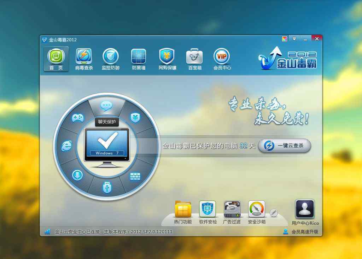Click the USB drive protection icon
362x259 pixels.
tap(107, 187)
